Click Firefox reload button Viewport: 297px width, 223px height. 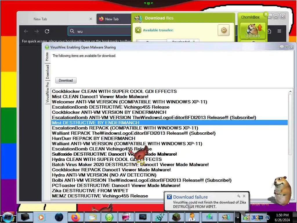pyautogui.click(x=47, y=31)
